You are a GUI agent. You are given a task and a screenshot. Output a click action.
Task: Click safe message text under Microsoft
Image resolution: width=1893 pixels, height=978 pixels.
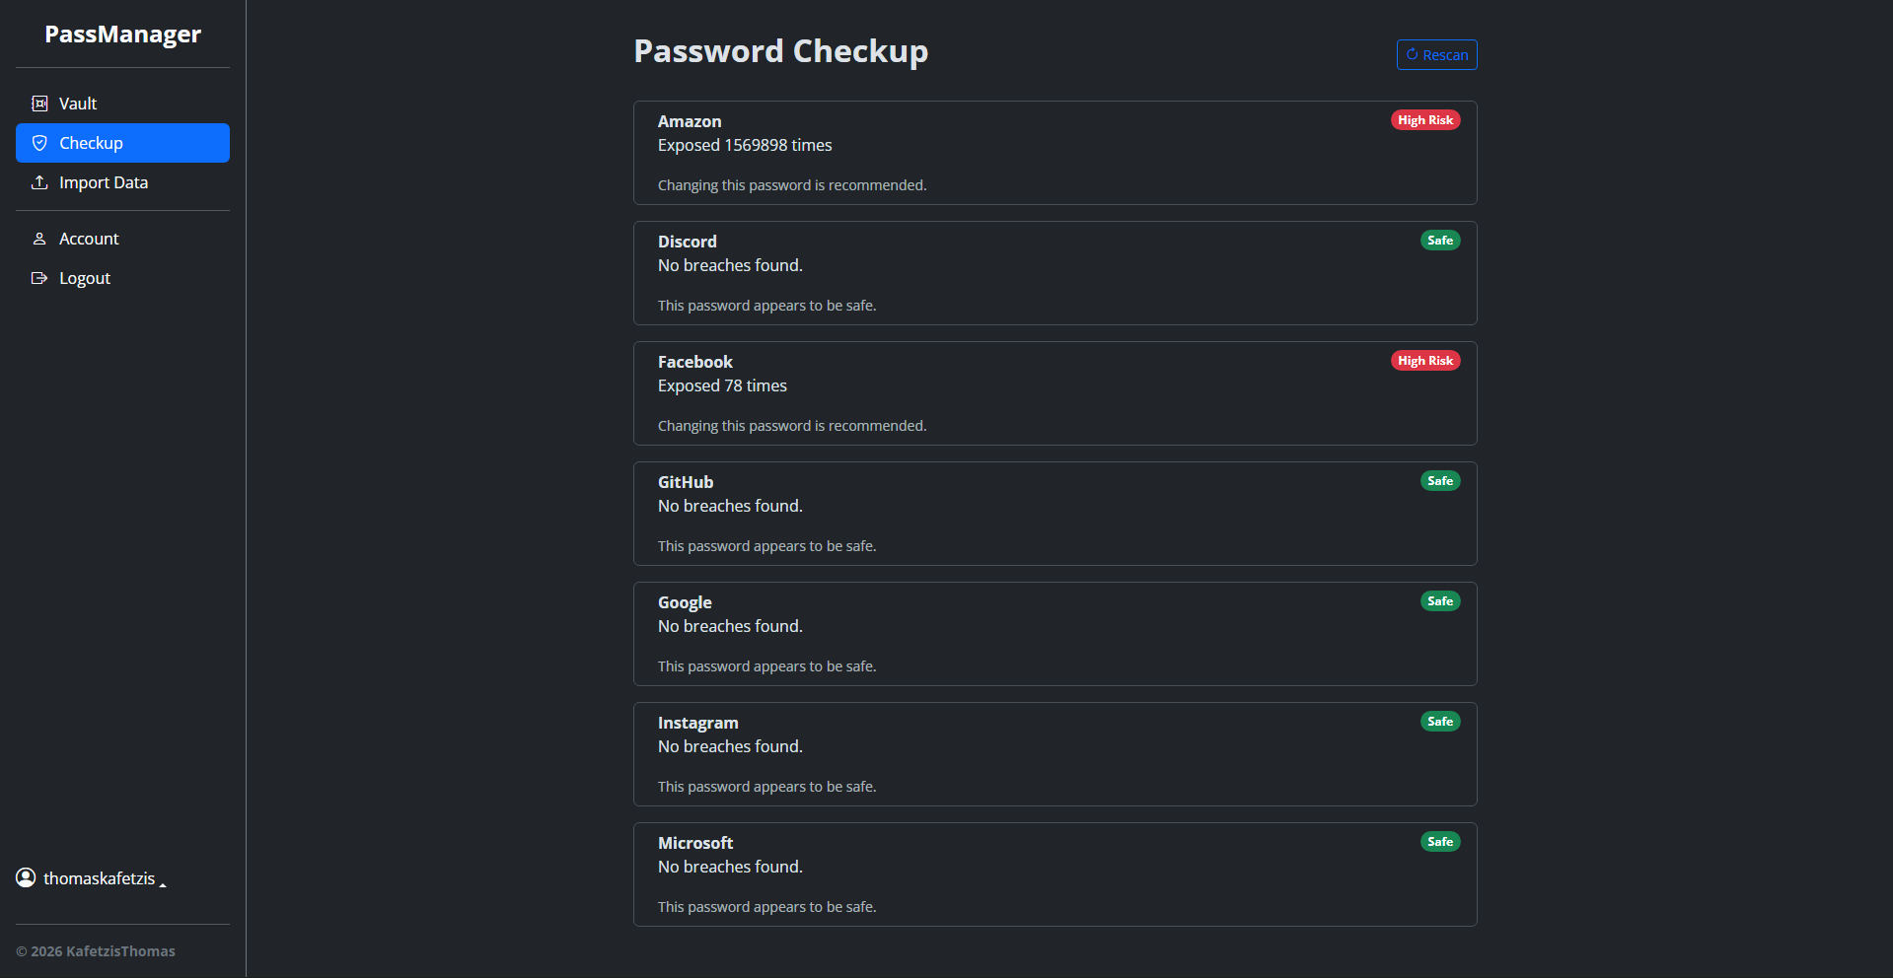[766, 907]
